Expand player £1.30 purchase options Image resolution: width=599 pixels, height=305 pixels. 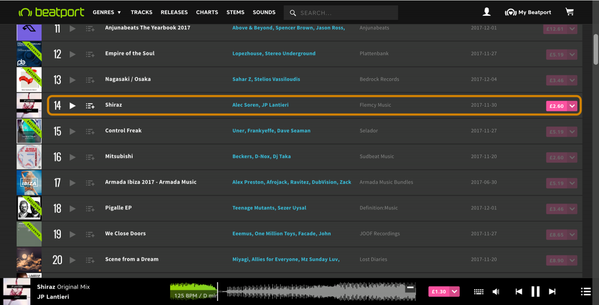455,292
